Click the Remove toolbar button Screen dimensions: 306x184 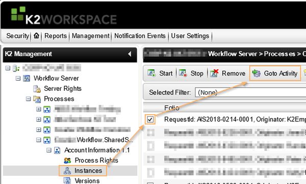tap(228, 73)
